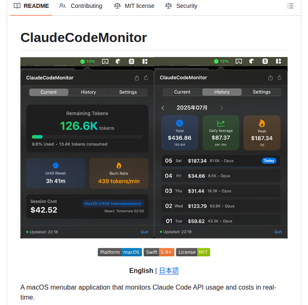
Task: Open the Contributing tab
Action: tap(80, 6)
